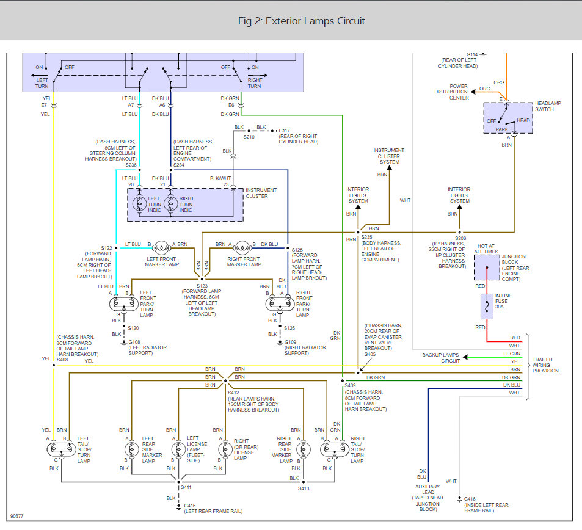Click the S408 splice label
The width and height of the screenshot is (582, 530).
click(62, 360)
